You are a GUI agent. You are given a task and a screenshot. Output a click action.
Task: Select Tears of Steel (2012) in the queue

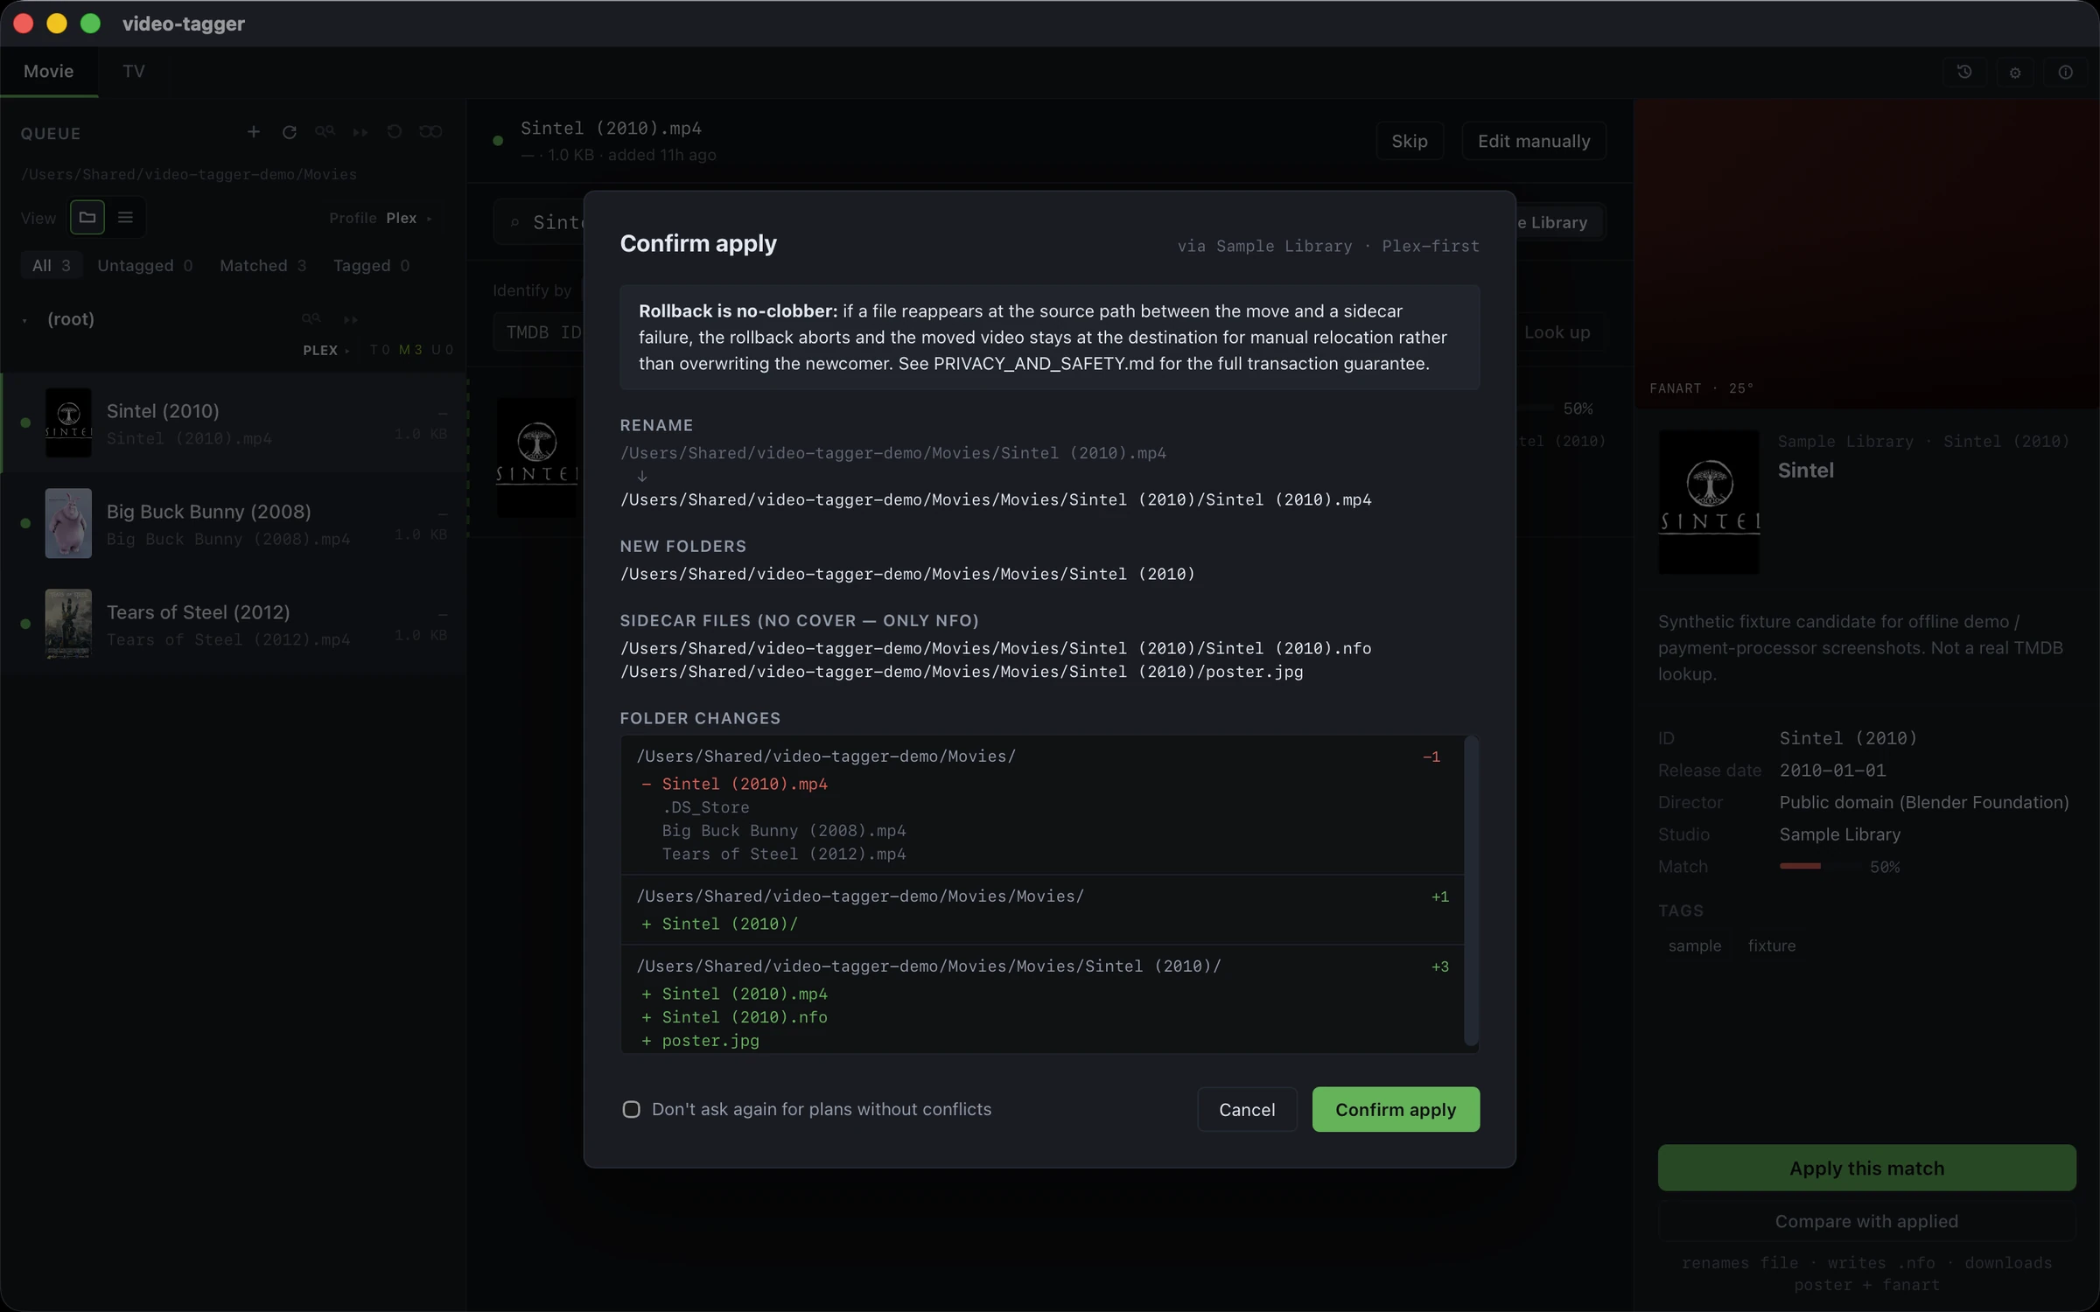point(234,624)
